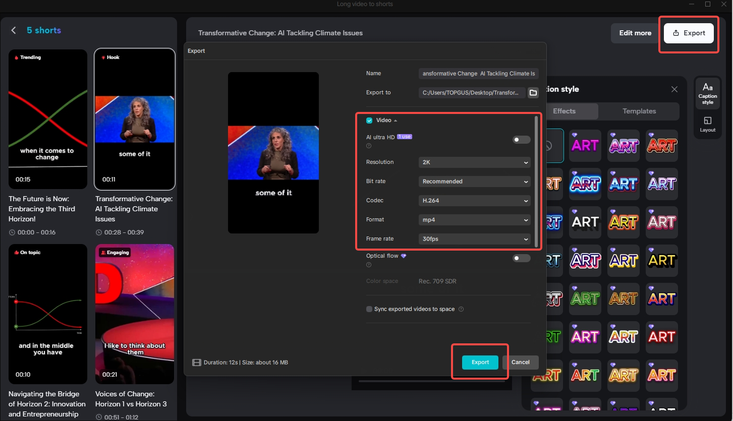Click the folder icon beside export path
This screenshot has width=733, height=421.
click(x=533, y=93)
